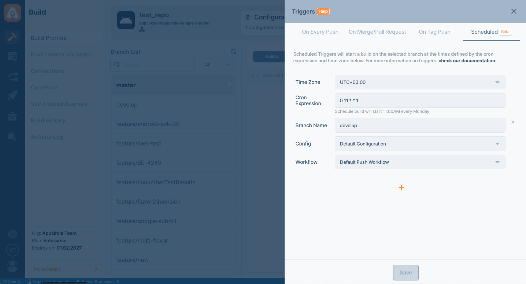The width and height of the screenshot is (526, 284).
Task: Close the Triggers panel
Action: point(514,11)
